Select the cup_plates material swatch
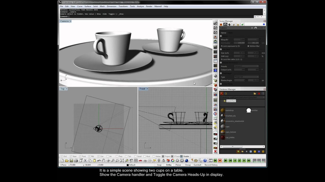This screenshot has width=325, height=182. (x=223, y=137)
